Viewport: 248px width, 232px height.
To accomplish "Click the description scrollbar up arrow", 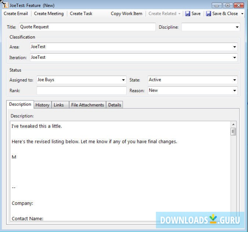I will [x=233, y=125].
